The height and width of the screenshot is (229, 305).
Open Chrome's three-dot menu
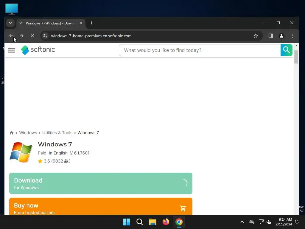point(292,36)
